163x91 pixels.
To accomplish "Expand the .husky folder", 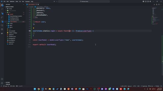I will (x=10, y=9).
